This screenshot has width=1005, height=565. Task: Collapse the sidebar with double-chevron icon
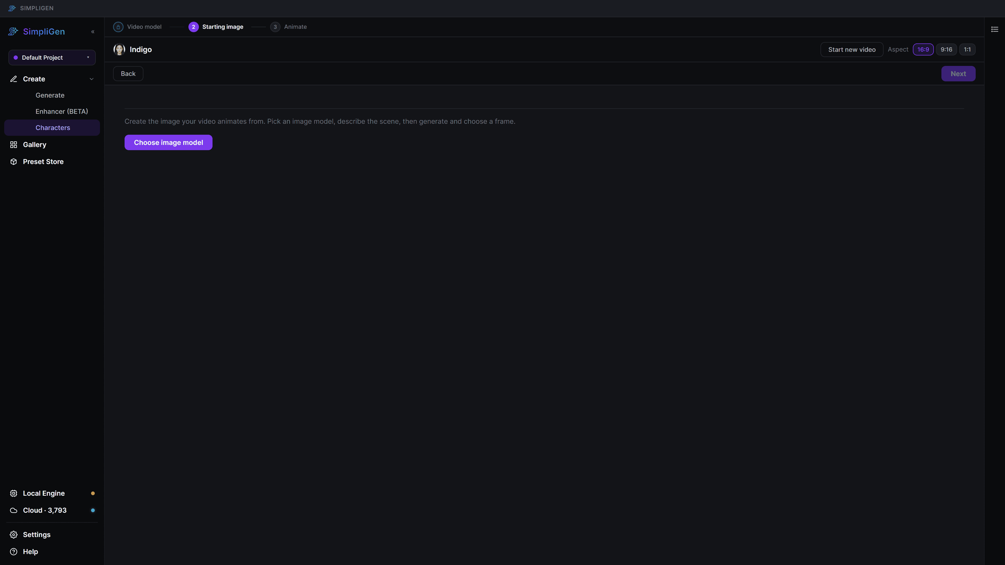[93, 32]
